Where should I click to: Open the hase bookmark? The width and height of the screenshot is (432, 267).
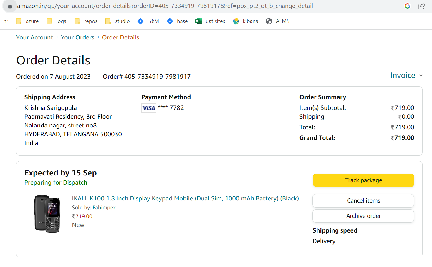[177, 21]
